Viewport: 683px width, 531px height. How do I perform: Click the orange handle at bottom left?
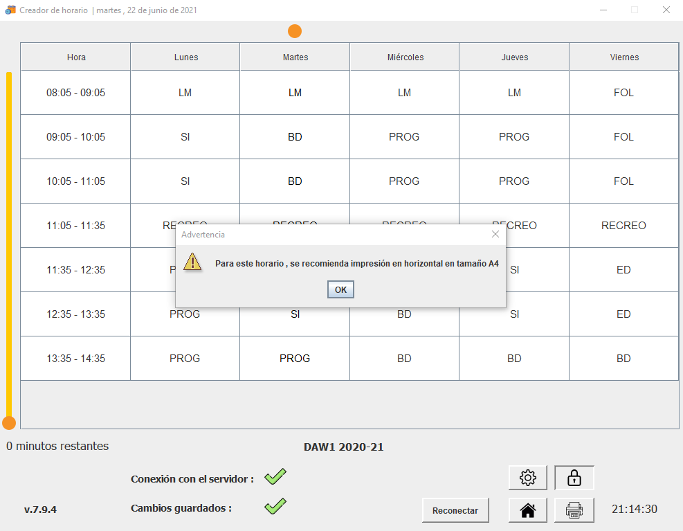[9, 422]
